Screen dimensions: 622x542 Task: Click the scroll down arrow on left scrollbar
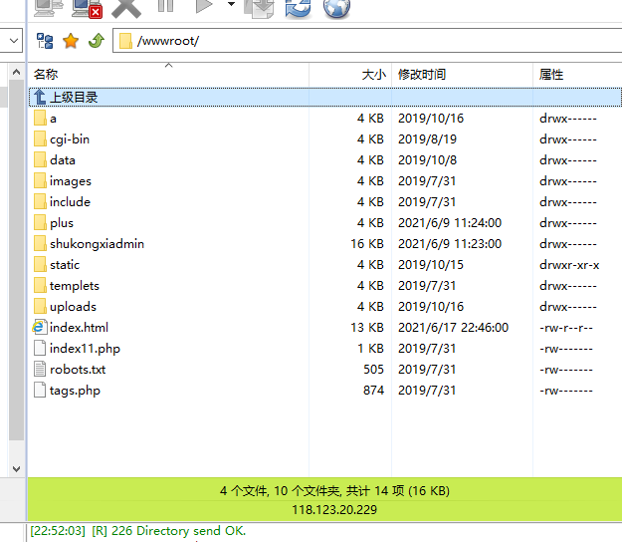(15, 467)
